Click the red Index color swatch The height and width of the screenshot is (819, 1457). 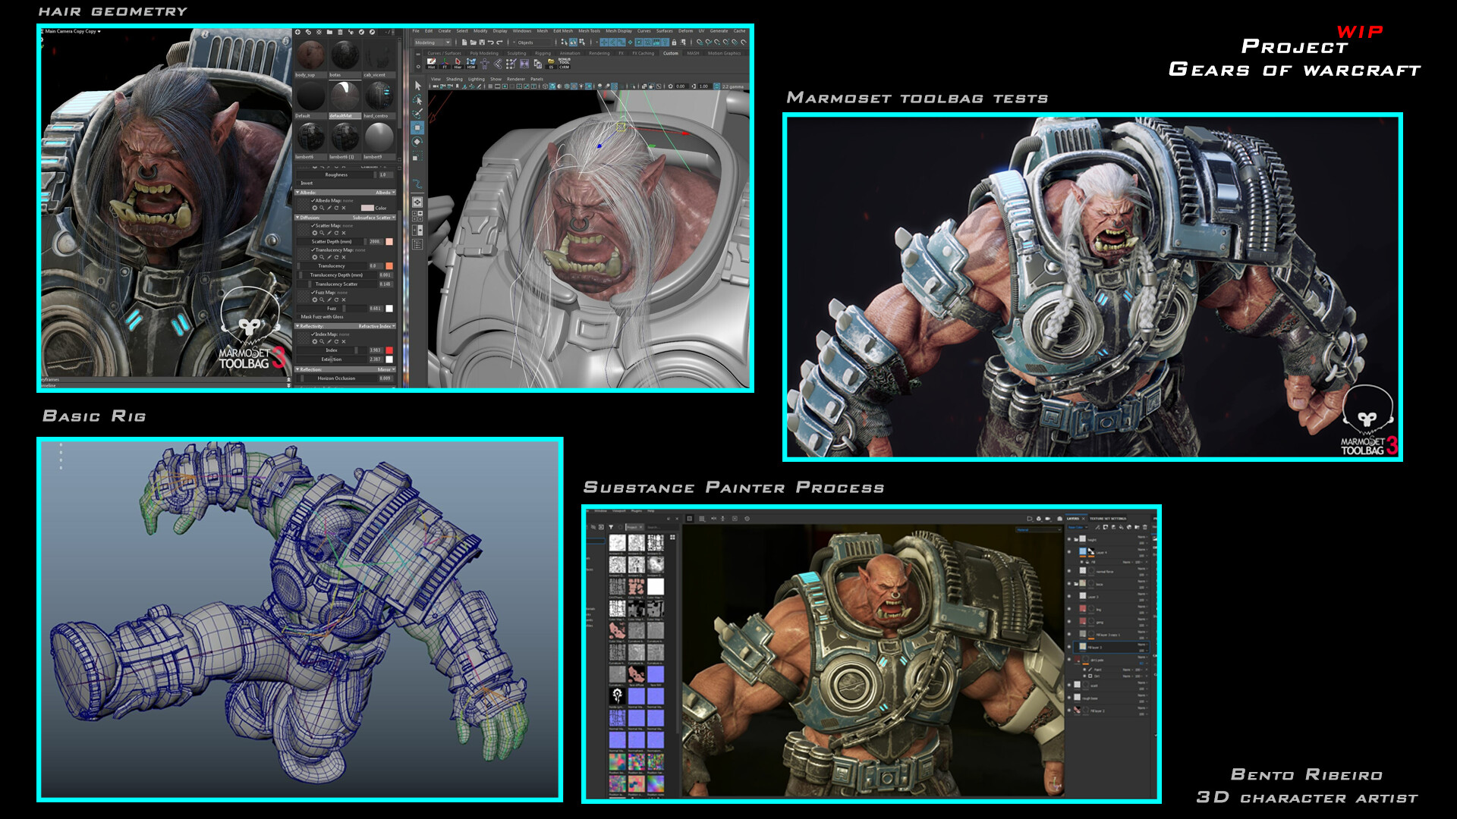point(389,350)
